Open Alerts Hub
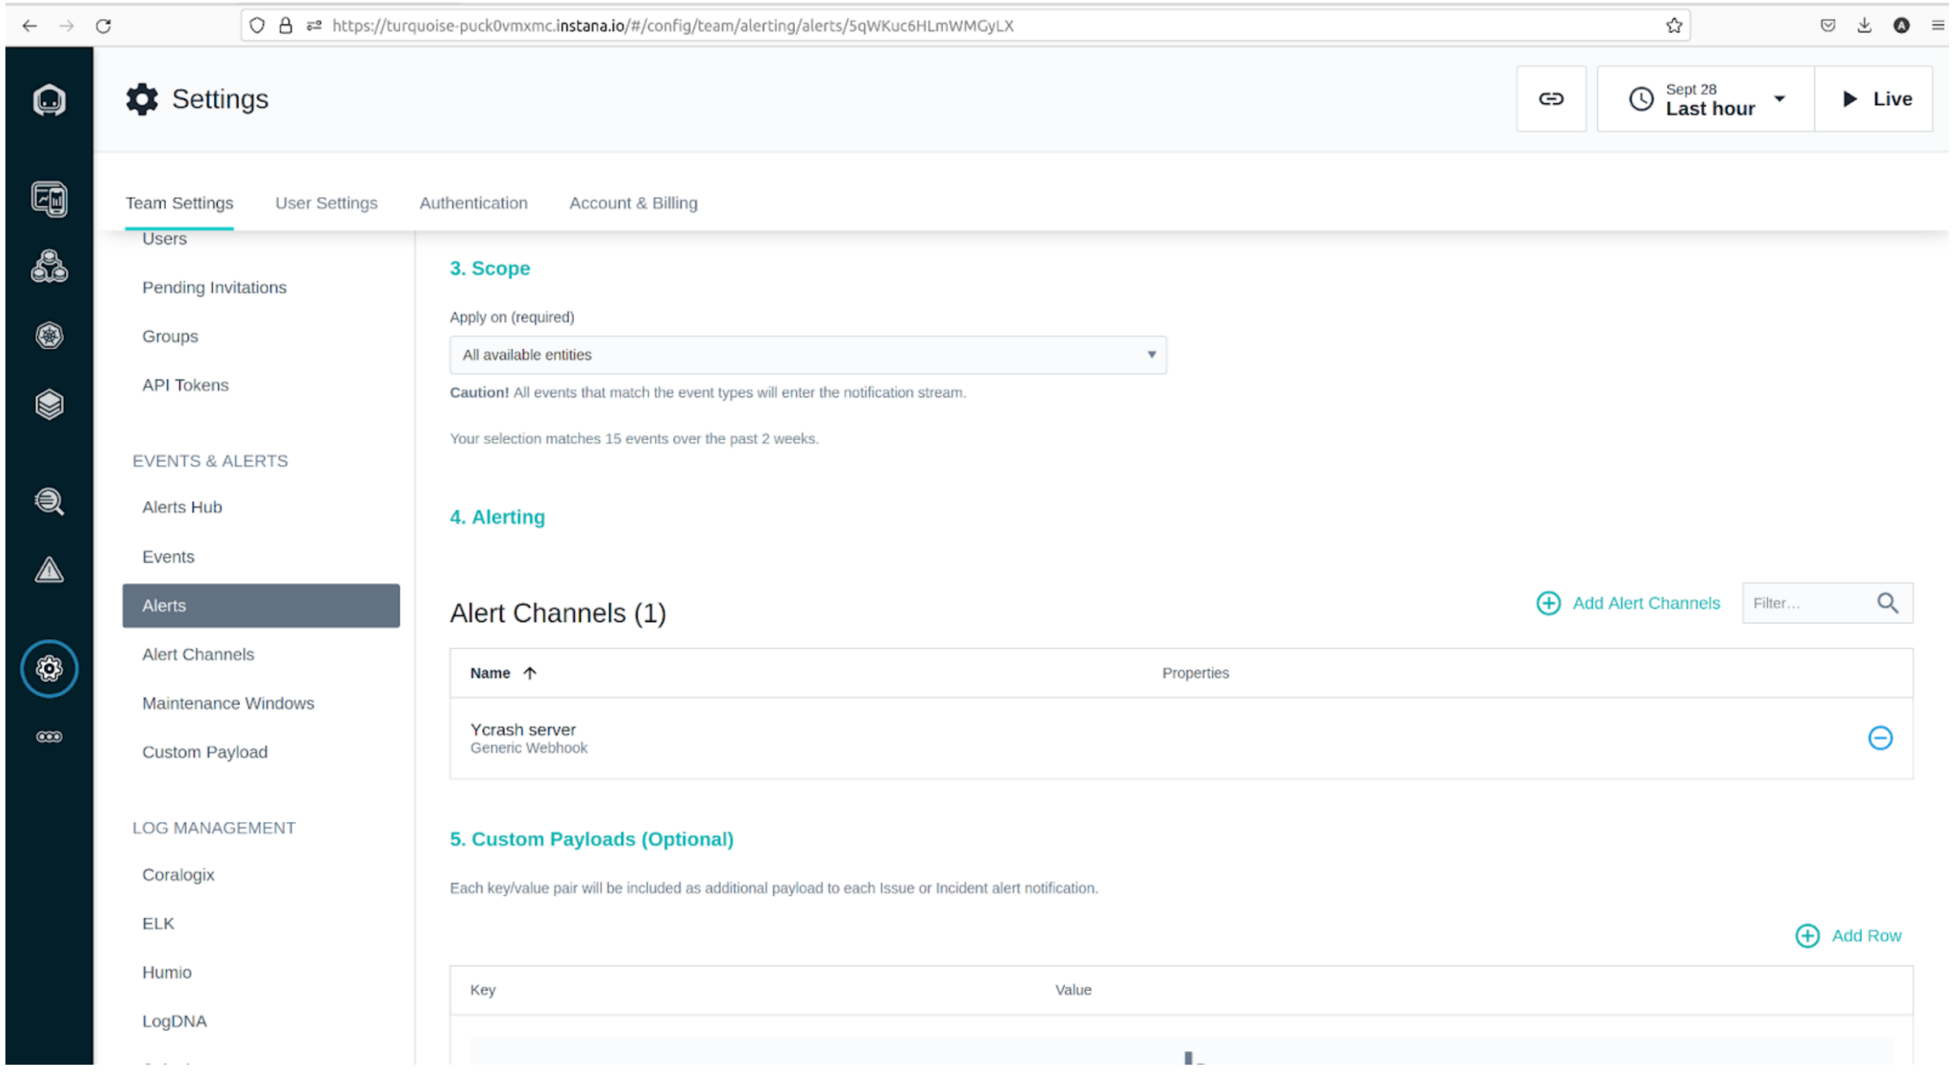The height and width of the screenshot is (1086, 1958). tap(183, 508)
